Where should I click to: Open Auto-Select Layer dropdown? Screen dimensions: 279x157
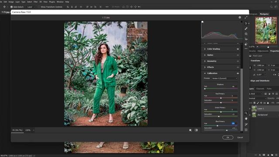31,7
